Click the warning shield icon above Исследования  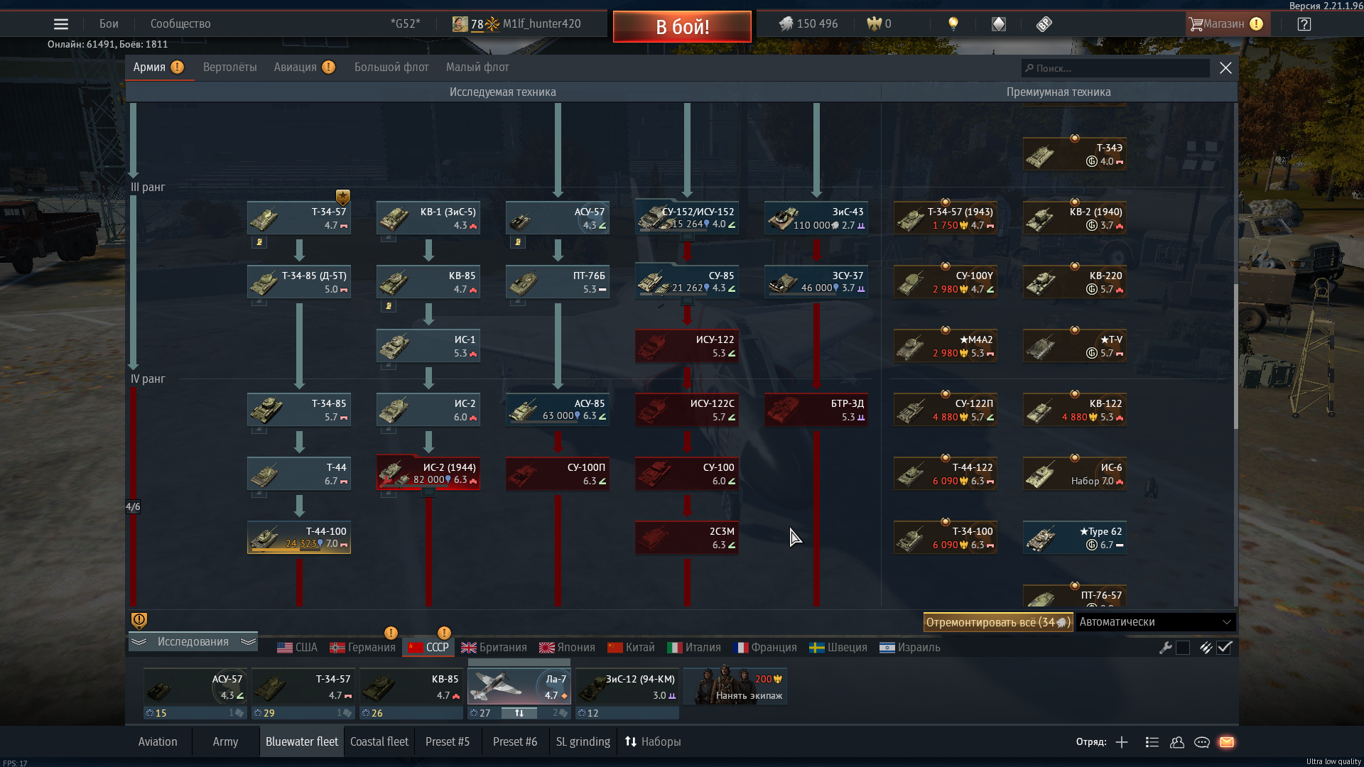click(x=139, y=621)
